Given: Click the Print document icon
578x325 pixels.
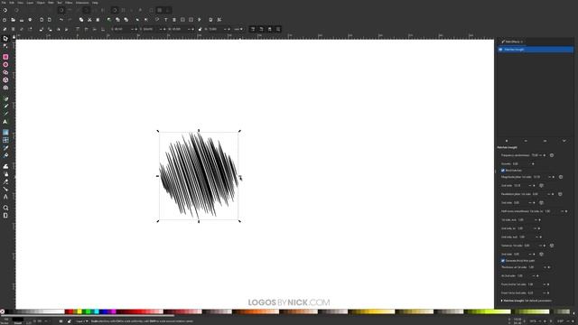Looking at the screenshot, I should tap(30, 20).
